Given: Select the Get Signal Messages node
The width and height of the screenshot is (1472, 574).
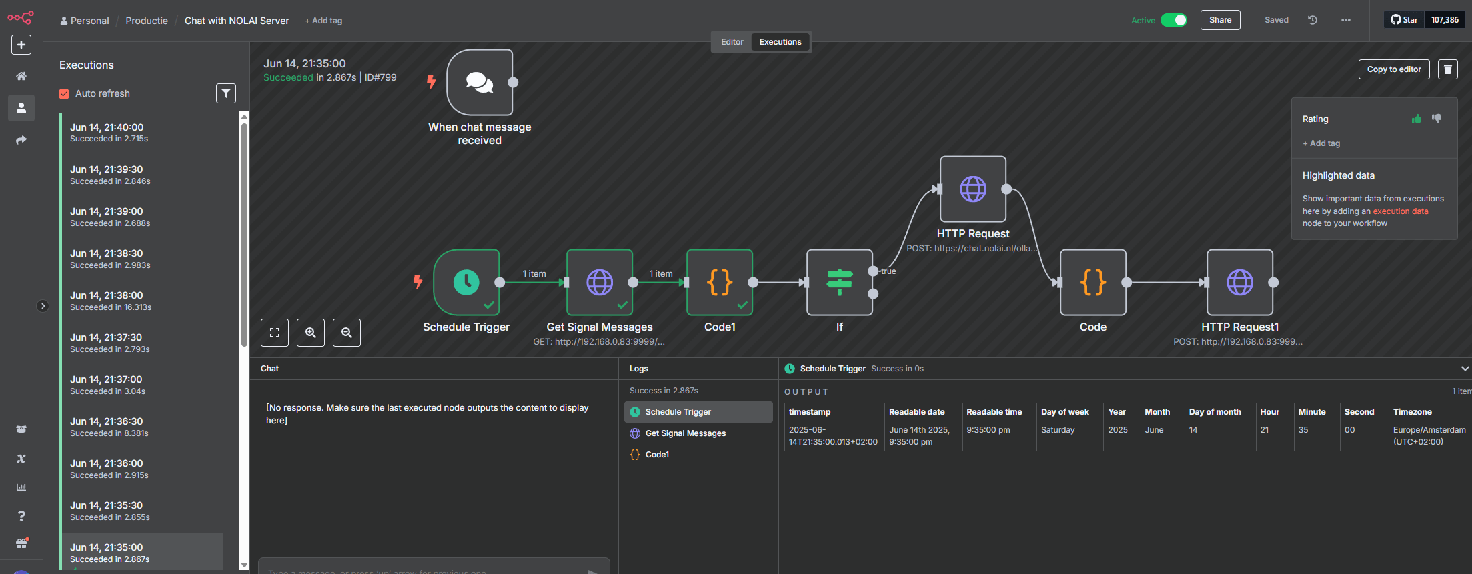Looking at the screenshot, I should 600,282.
